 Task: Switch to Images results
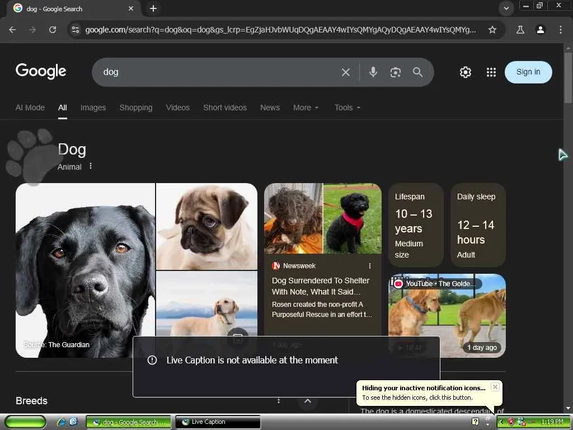coord(93,107)
